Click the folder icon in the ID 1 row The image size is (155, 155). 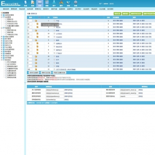[36, 21]
